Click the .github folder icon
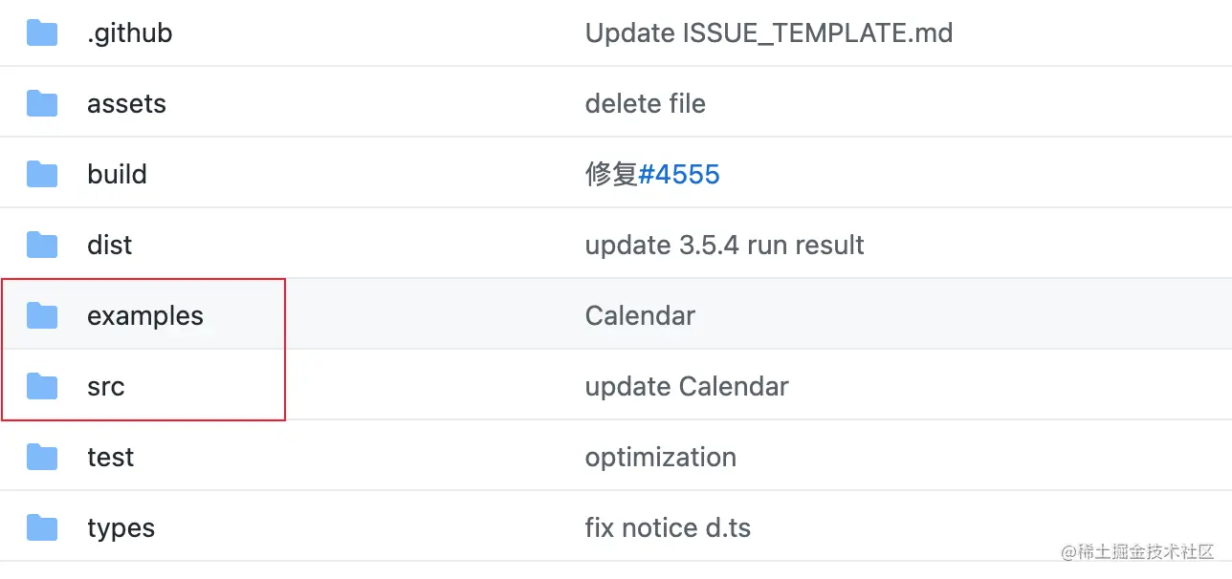 coord(42,33)
